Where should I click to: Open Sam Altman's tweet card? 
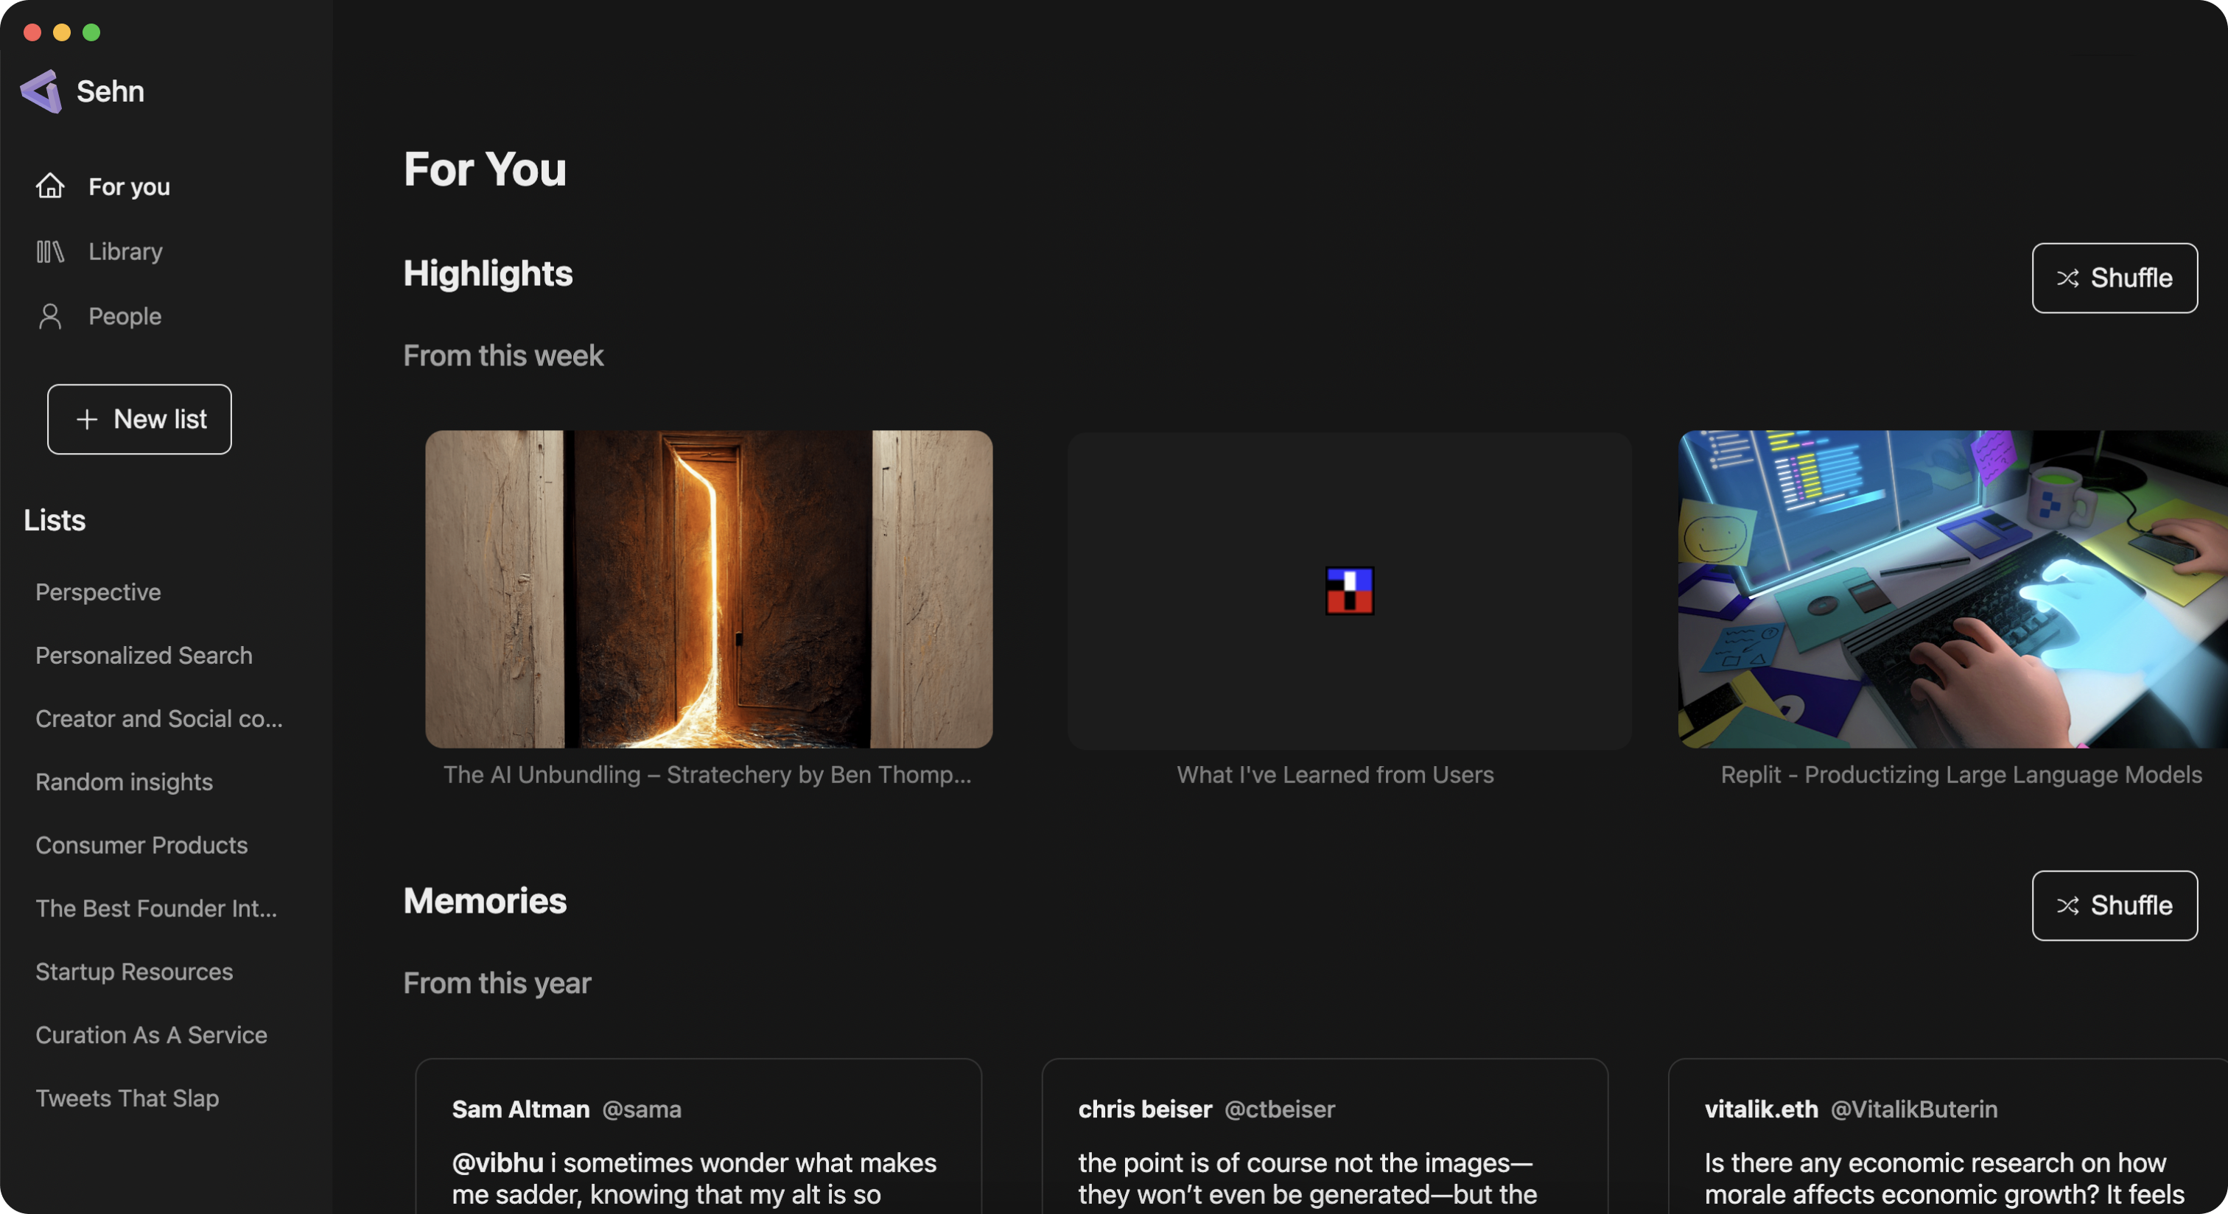pyautogui.click(x=698, y=1150)
